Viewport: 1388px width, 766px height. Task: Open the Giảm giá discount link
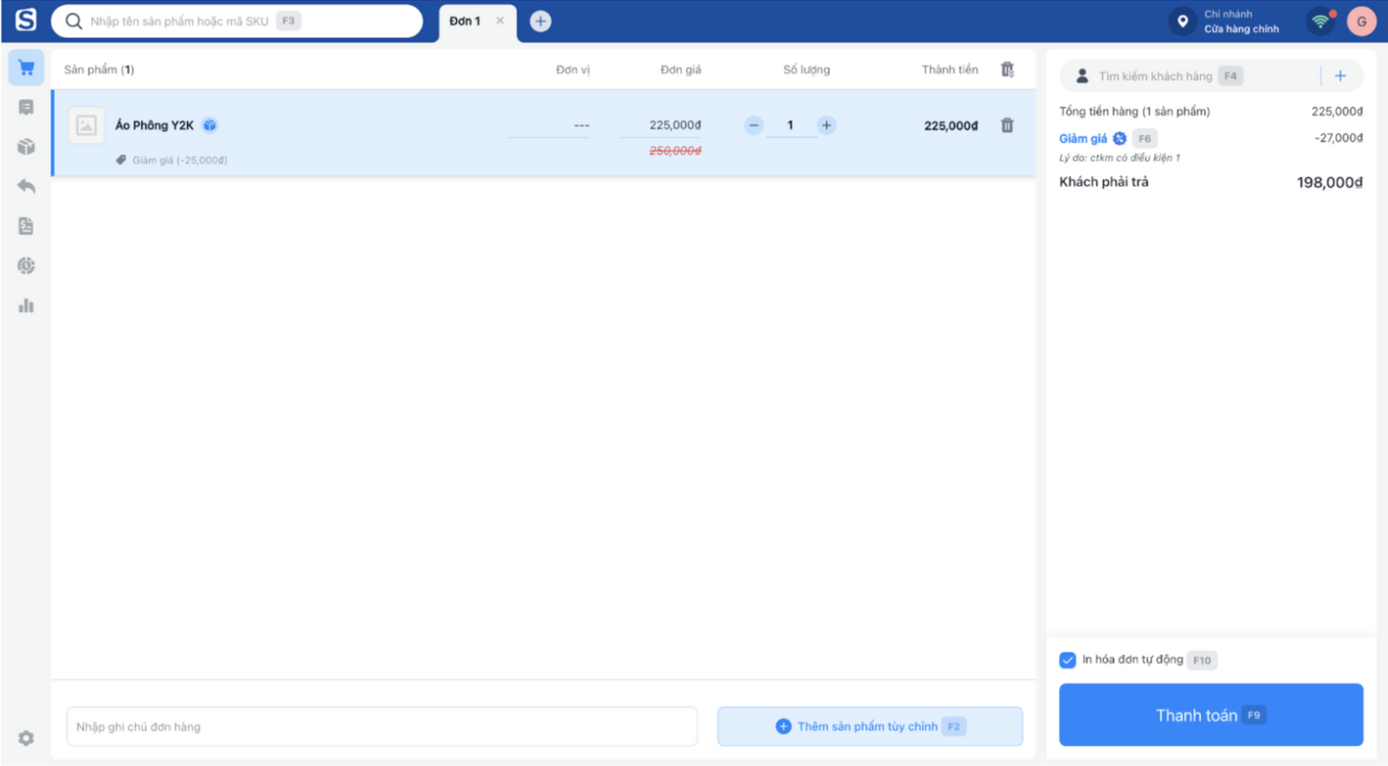1083,138
